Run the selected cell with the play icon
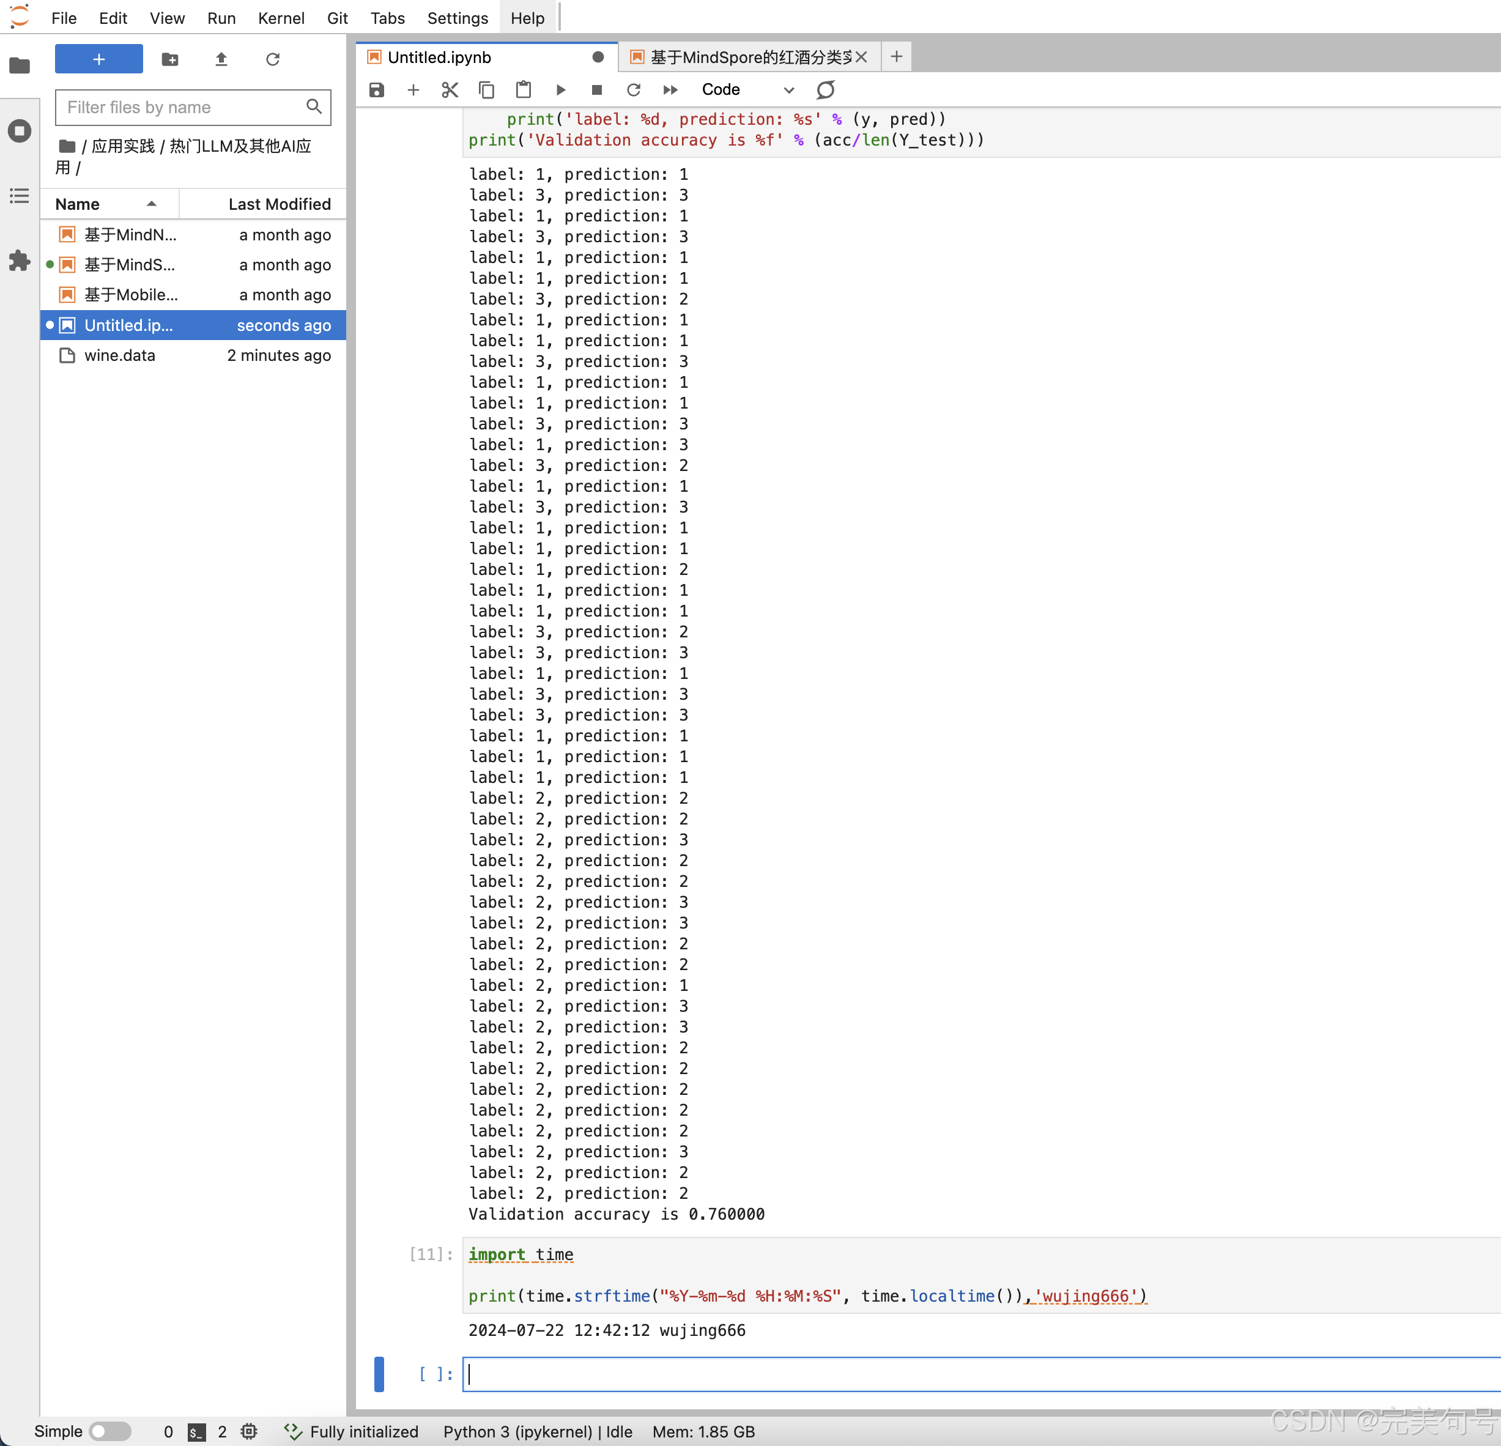 [x=560, y=89]
